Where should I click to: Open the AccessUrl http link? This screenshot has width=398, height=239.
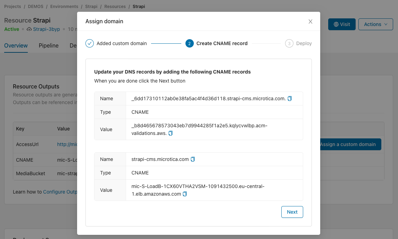click(x=67, y=144)
